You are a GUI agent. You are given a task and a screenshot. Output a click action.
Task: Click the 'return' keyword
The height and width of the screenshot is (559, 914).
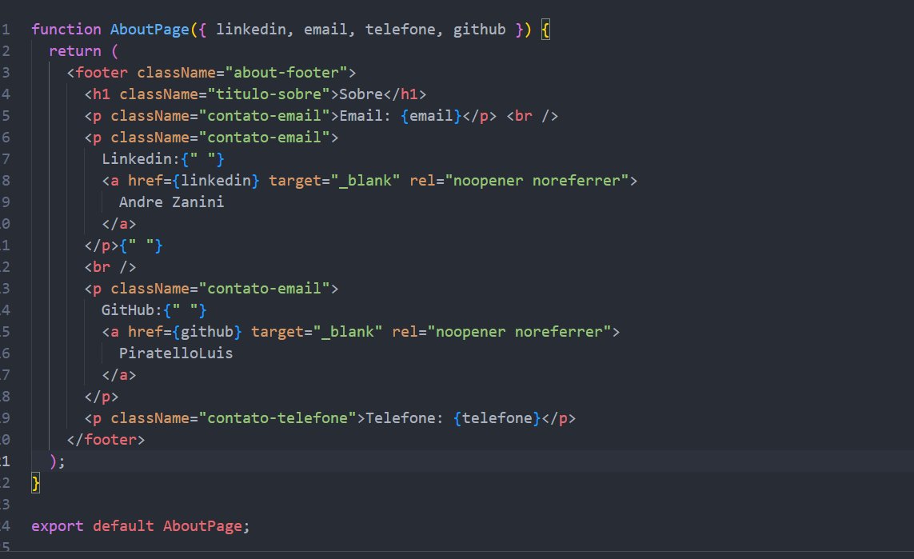pos(74,50)
